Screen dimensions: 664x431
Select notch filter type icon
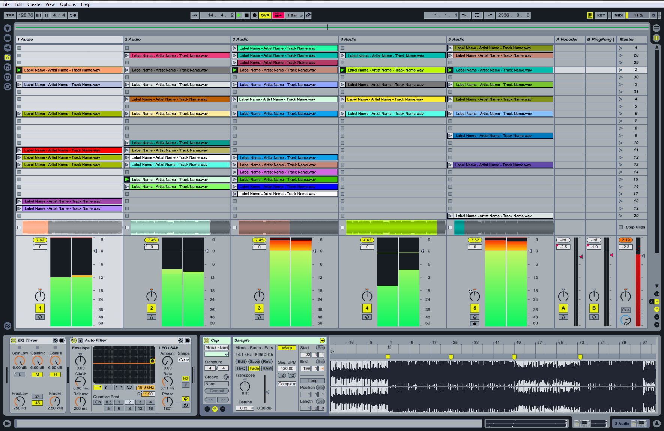tap(129, 388)
